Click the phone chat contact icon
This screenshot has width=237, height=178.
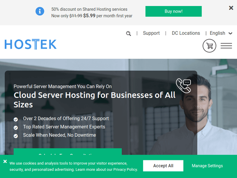[184, 86]
